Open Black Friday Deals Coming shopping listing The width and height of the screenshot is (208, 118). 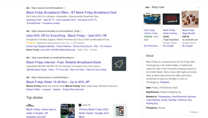coord(171,32)
